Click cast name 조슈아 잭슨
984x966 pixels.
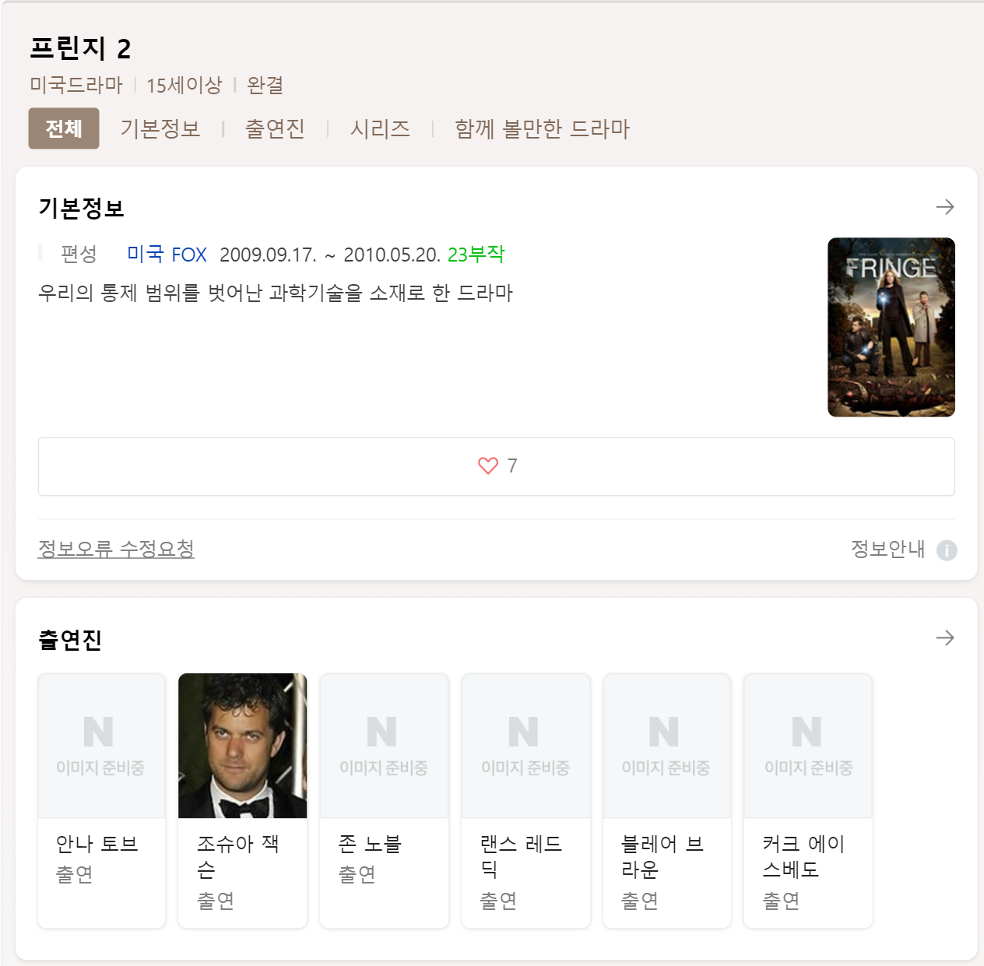pyautogui.click(x=238, y=856)
